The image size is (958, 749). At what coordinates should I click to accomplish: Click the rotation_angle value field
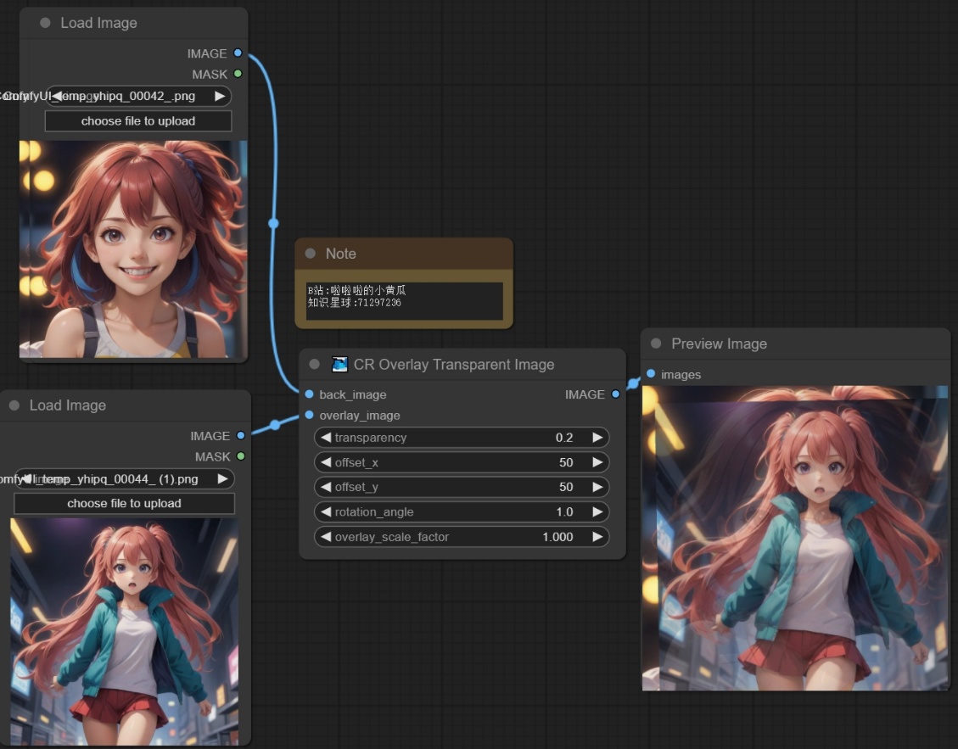[x=462, y=511]
